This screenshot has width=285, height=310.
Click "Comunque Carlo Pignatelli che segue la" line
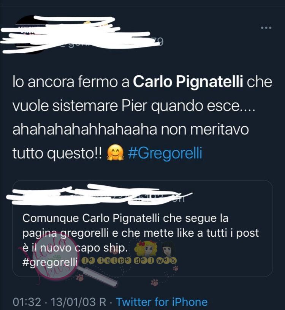(125, 218)
